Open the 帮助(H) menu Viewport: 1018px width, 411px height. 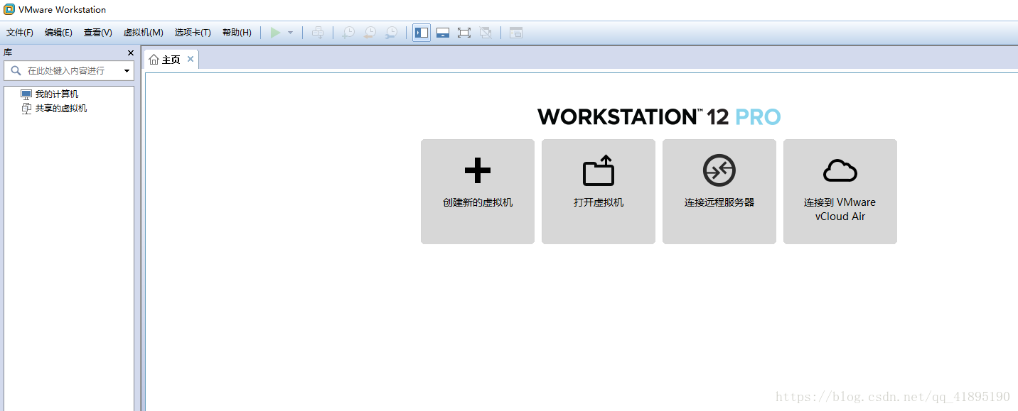click(237, 33)
